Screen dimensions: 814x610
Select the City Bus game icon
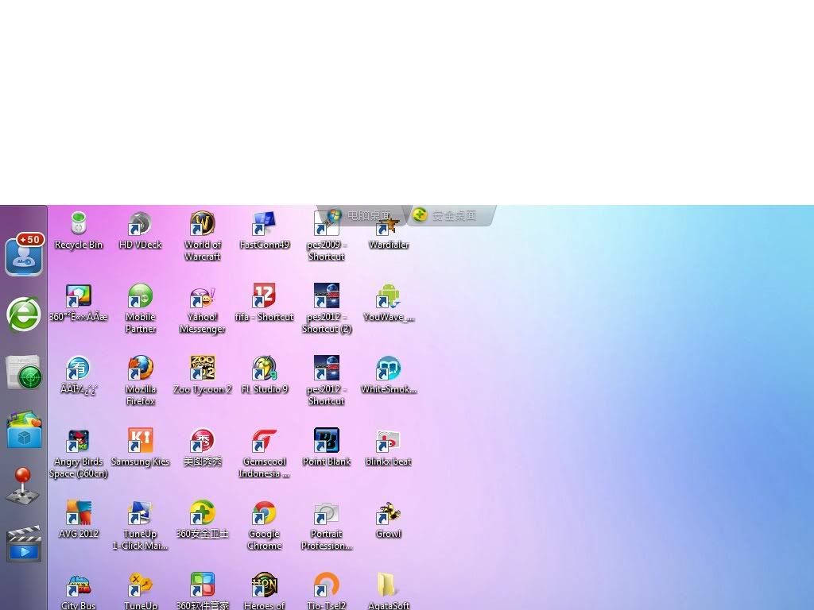pyautogui.click(x=79, y=585)
